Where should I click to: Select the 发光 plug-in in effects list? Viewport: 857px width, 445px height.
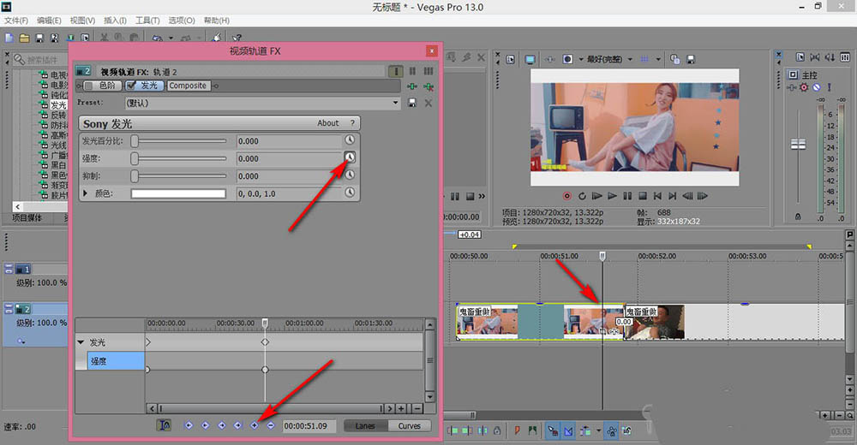pos(58,105)
